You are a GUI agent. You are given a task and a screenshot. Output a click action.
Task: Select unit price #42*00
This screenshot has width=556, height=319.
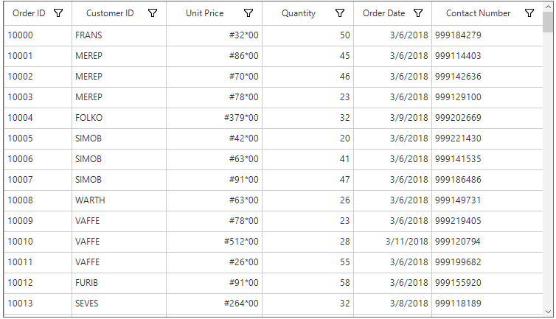point(214,139)
